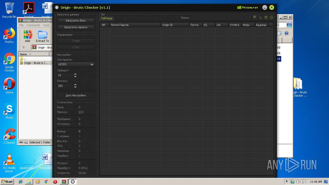Screen dimensions: 329x185
Task: Expand the Тип прокси HTTPS dropdown
Action: pyautogui.click(x=76, y=64)
